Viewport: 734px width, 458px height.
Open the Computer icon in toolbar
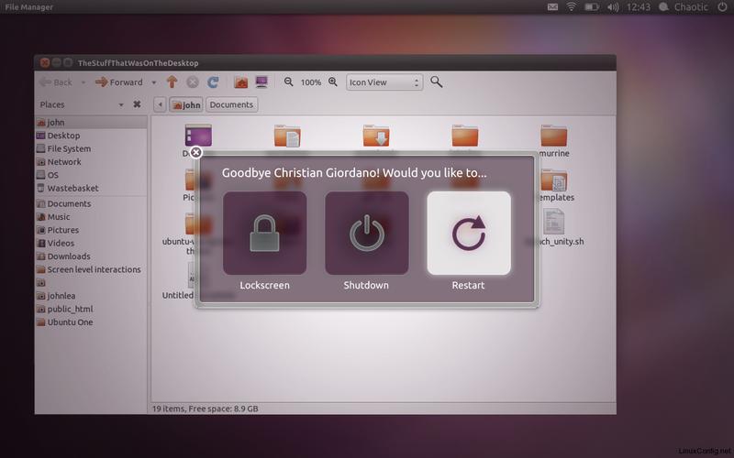261,82
